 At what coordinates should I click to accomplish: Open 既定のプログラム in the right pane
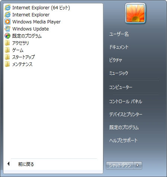coord(124,127)
